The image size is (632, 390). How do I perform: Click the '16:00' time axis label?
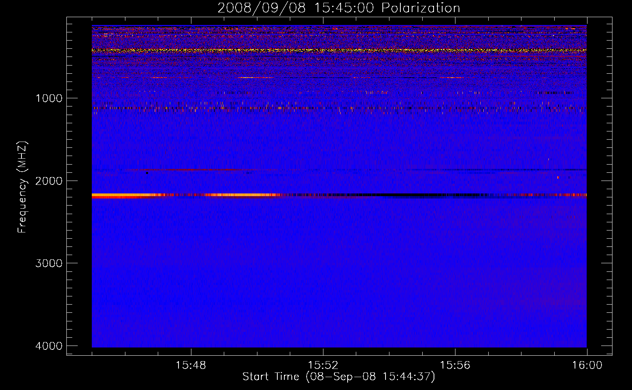(x=587, y=365)
